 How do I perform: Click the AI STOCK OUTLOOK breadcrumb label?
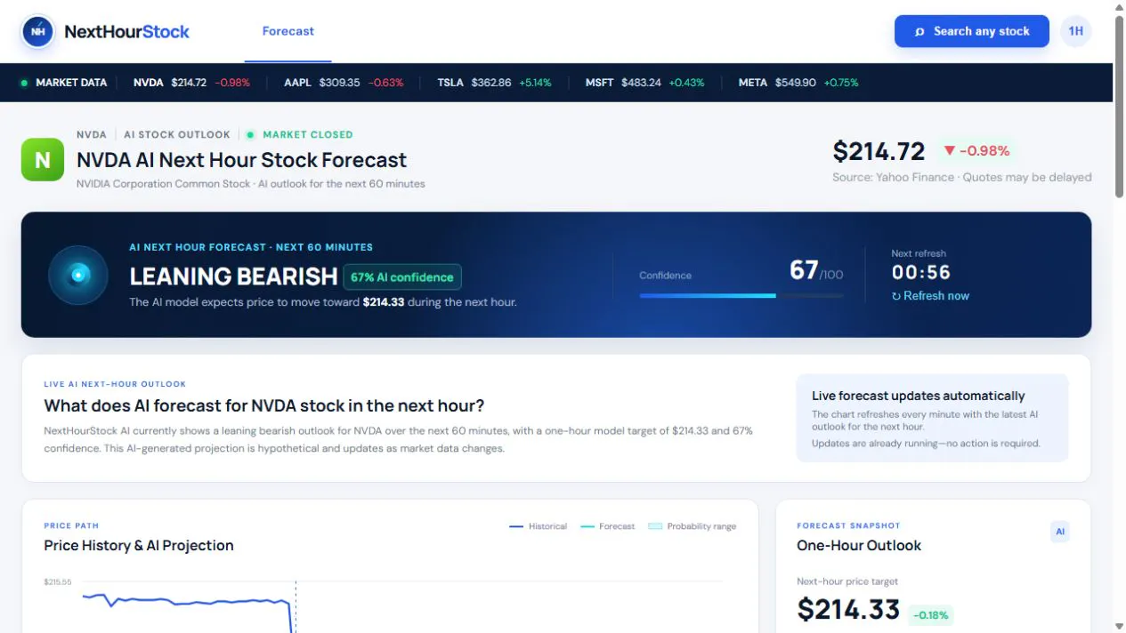point(176,135)
